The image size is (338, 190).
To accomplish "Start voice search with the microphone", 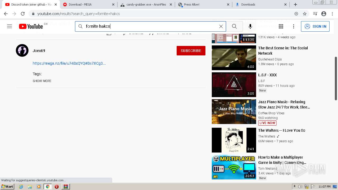I will (250, 26).
